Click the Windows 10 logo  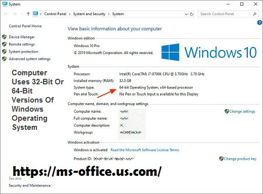point(209,52)
